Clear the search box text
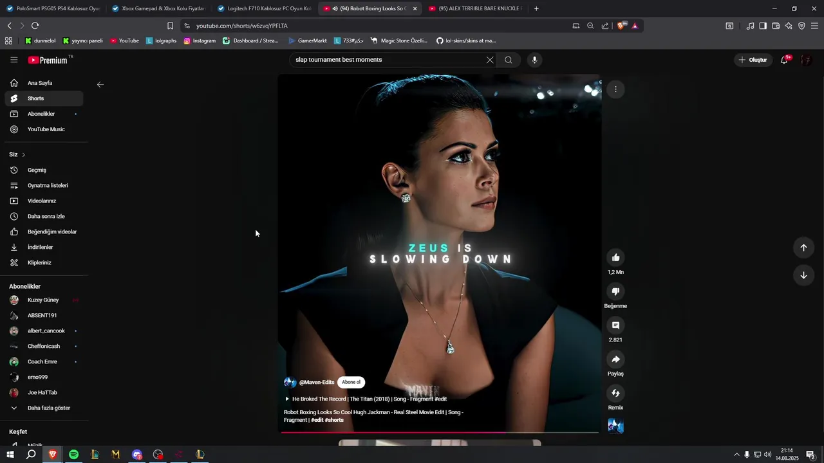Viewport: 824px width, 463px height. (490, 60)
